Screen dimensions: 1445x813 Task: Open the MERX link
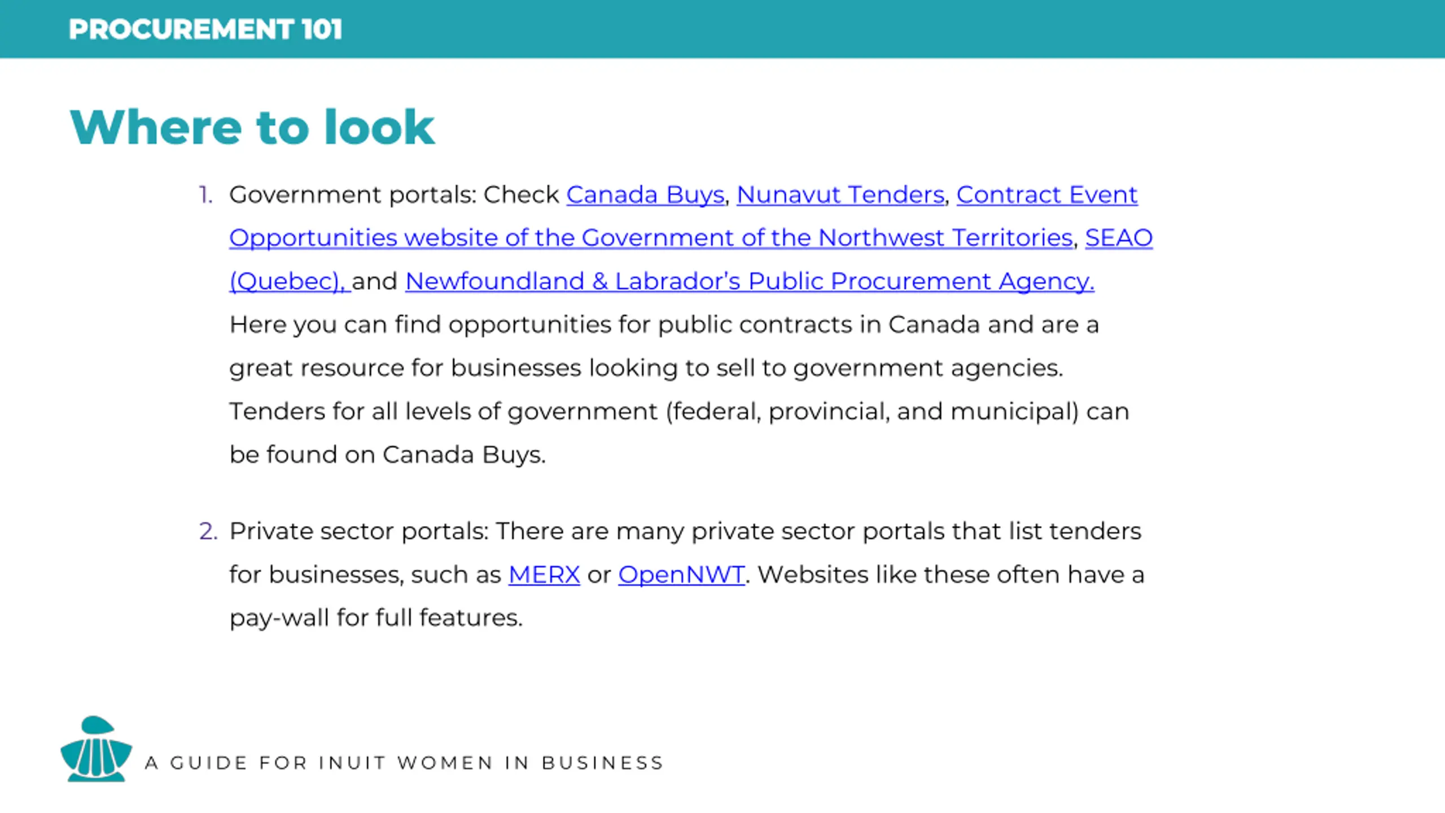click(x=544, y=575)
